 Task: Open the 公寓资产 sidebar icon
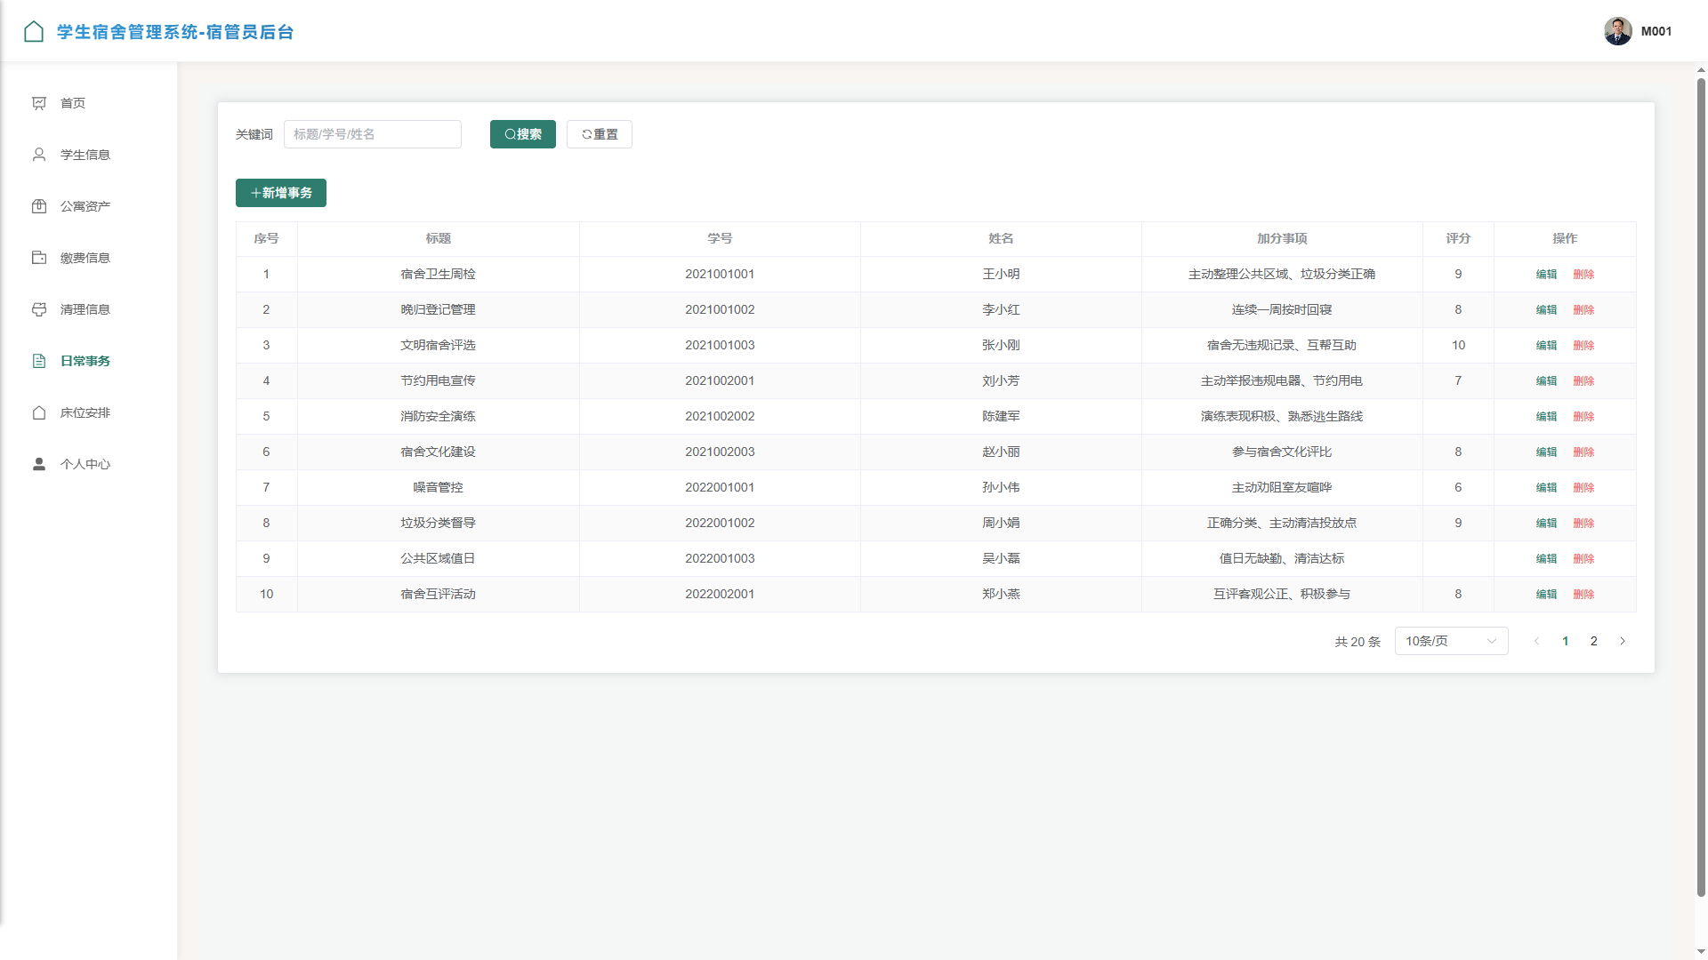point(39,206)
